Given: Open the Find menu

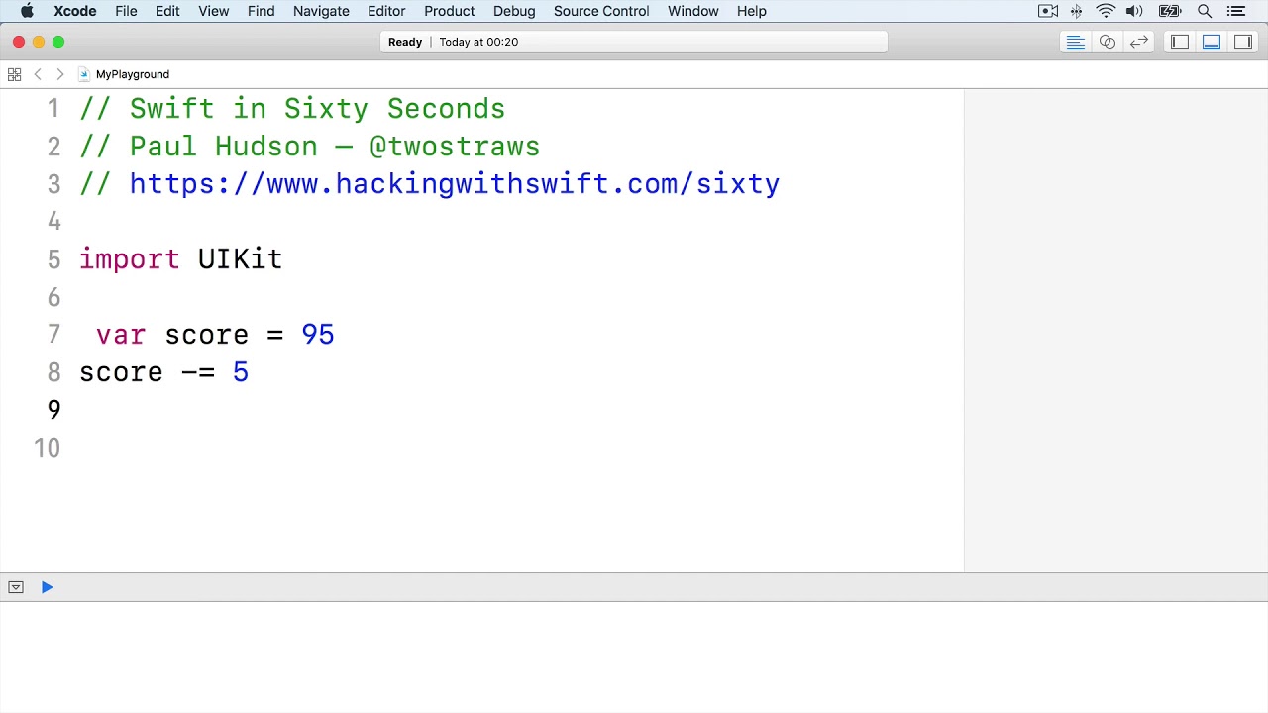Looking at the screenshot, I should tap(262, 11).
